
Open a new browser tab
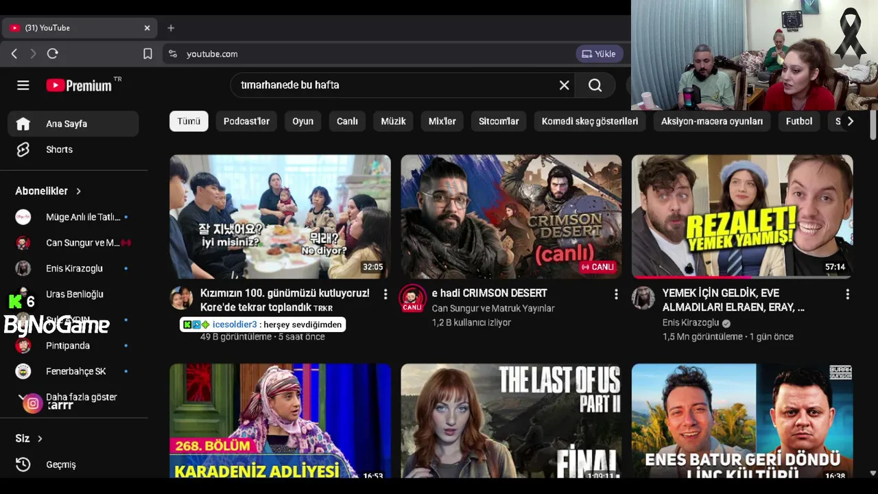[171, 28]
